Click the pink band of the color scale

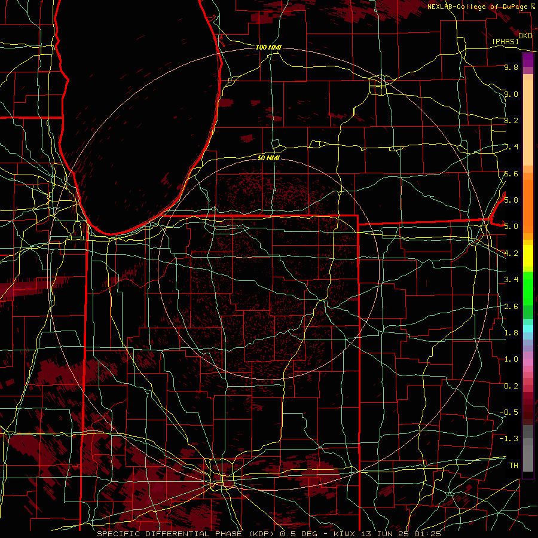[x=528, y=362]
